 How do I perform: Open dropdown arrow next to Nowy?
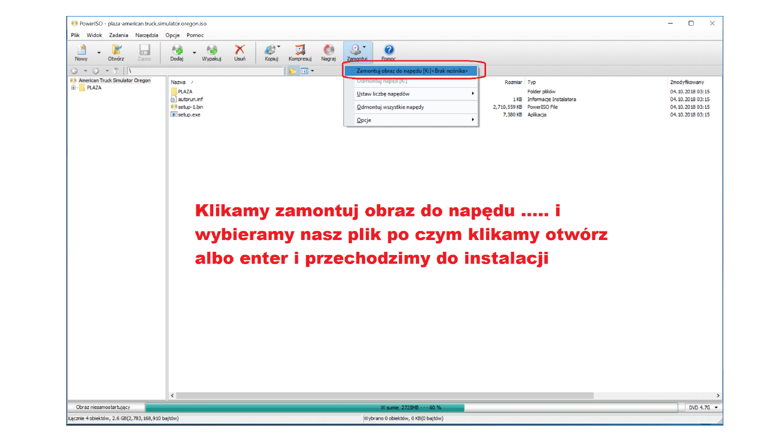click(99, 53)
